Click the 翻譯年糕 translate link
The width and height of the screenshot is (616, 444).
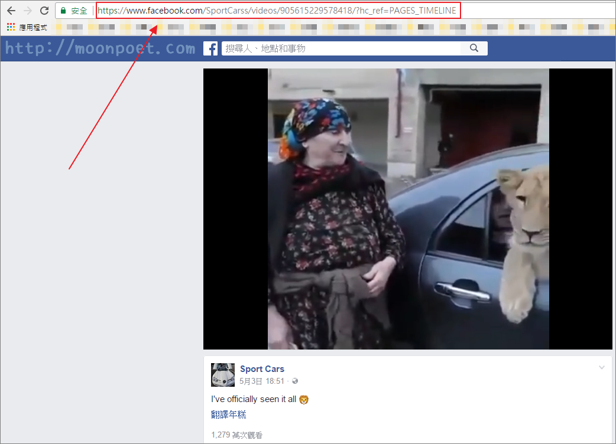[x=229, y=414]
